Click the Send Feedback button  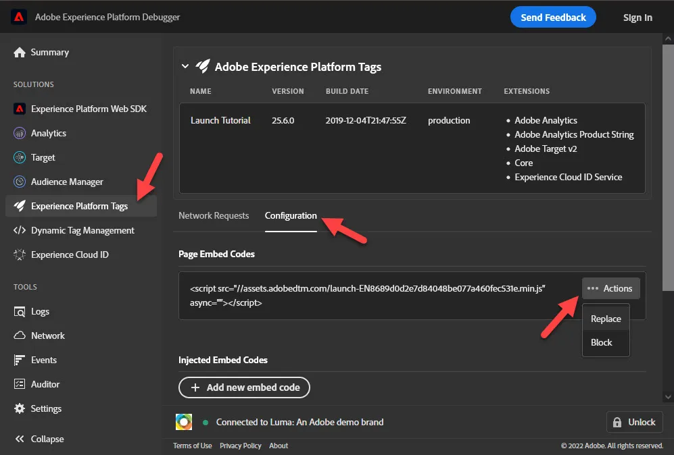coord(553,17)
